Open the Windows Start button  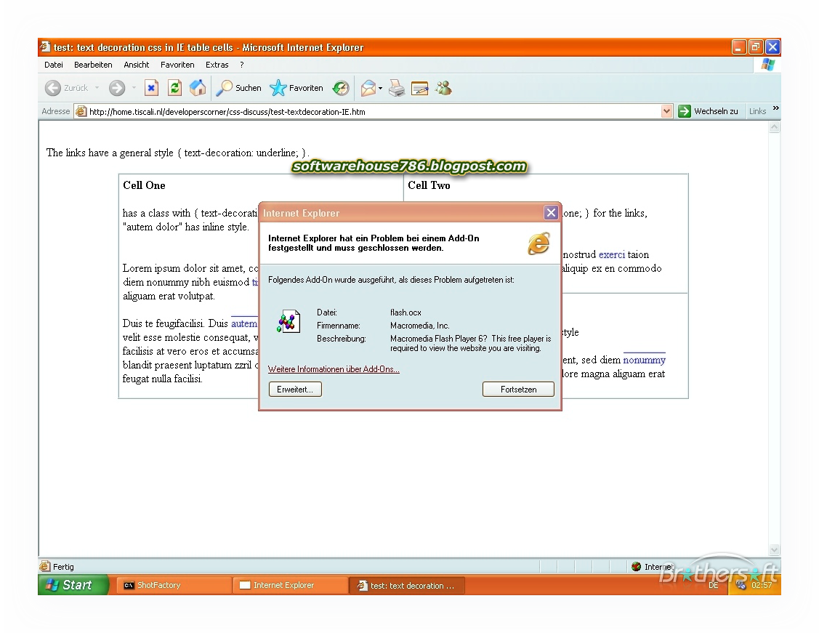tap(73, 585)
